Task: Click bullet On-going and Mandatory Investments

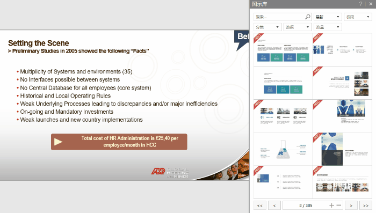Action: pyautogui.click(x=67, y=112)
